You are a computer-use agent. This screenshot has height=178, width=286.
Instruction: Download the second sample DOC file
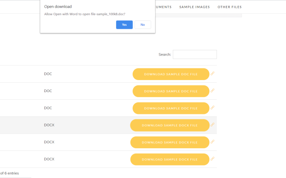[x=171, y=91]
